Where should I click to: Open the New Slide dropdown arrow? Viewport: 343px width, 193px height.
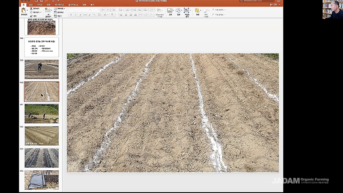click(x=51, y=10)
